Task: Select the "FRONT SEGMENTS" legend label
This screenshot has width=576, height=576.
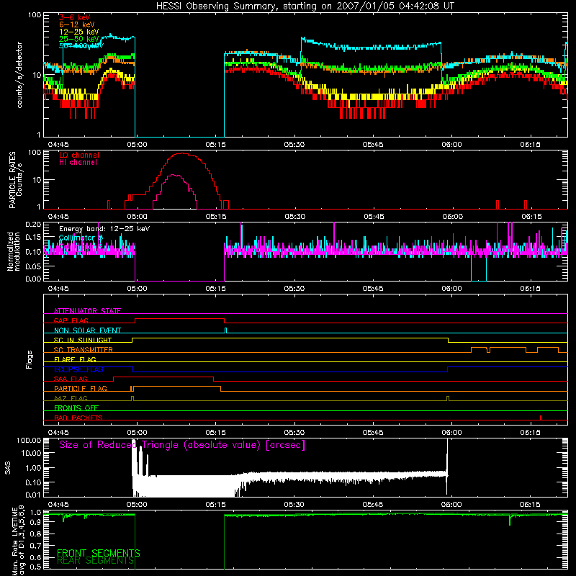Action: point(99,553)
